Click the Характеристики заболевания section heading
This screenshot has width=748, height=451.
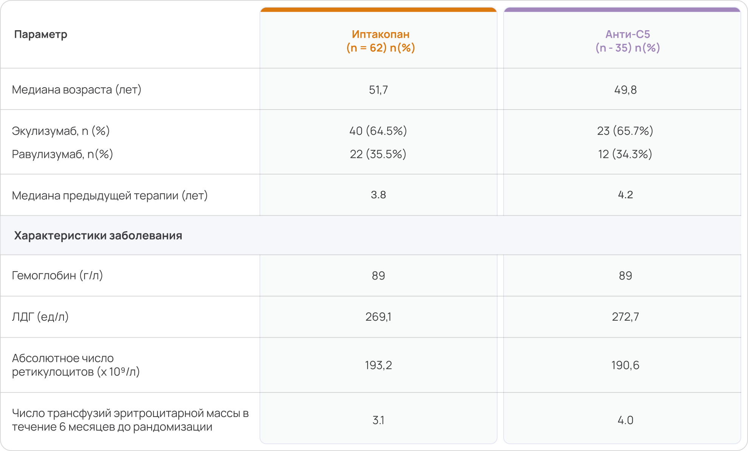98,235
